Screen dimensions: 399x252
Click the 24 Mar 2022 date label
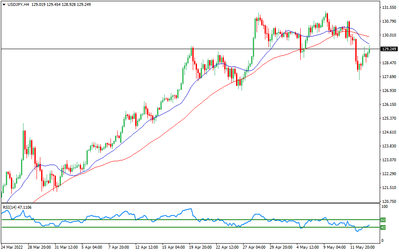[x=13, y=247]
